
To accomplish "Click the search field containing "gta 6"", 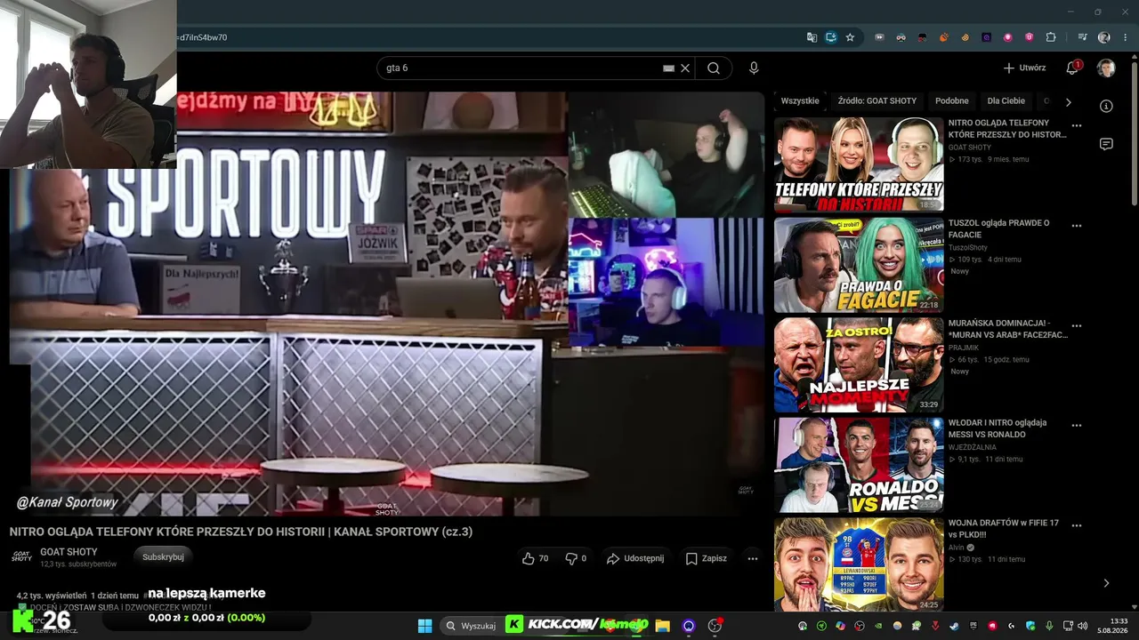I will tap(537, 68).
